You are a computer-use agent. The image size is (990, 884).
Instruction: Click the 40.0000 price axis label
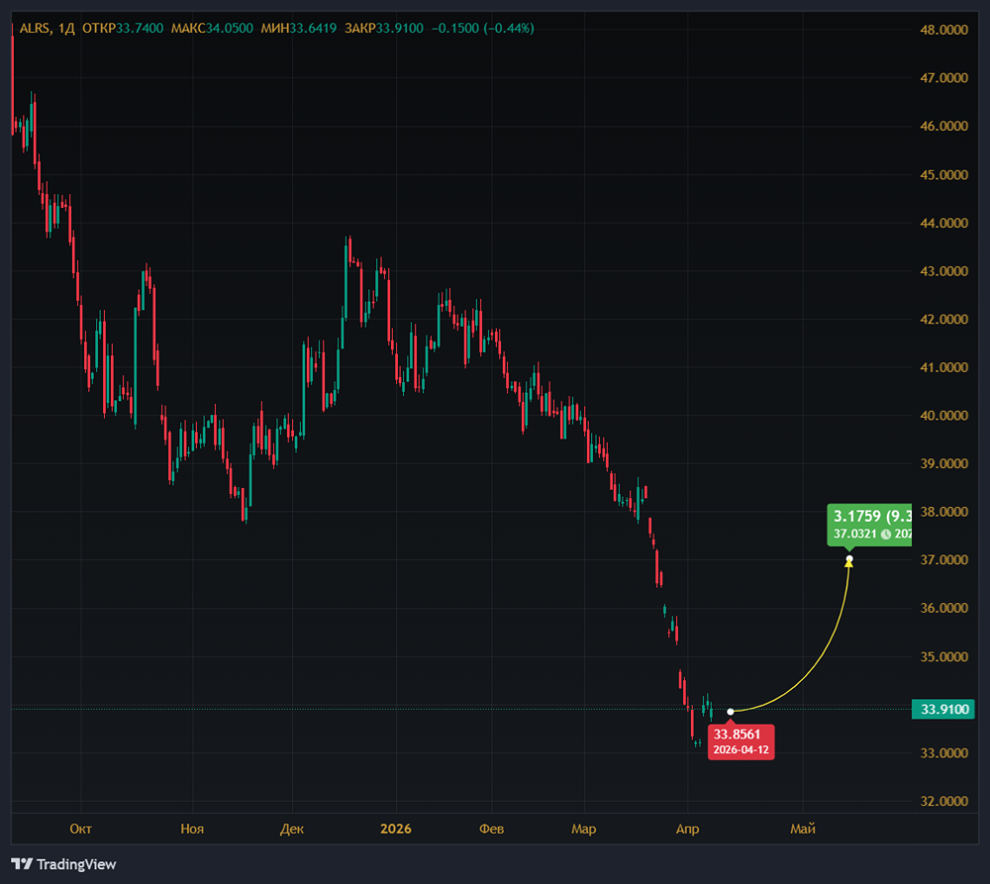click(943, 416)
